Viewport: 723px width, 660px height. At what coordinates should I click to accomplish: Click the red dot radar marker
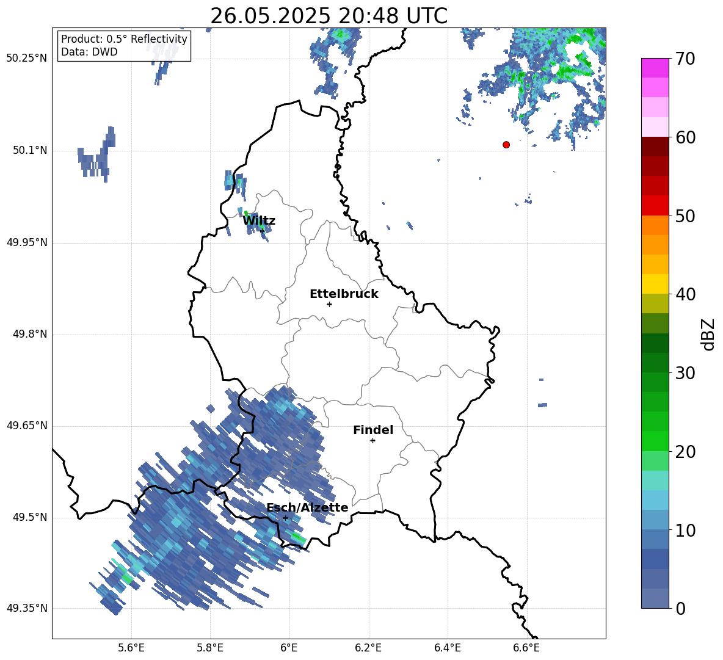tap(506, 145)
